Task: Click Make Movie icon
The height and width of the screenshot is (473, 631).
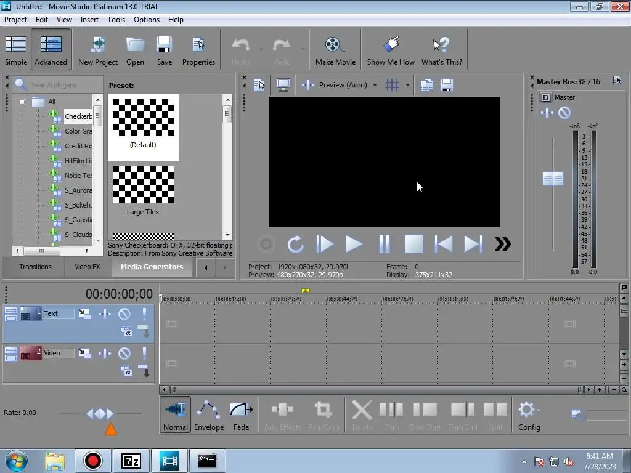Action: point(335,51)
